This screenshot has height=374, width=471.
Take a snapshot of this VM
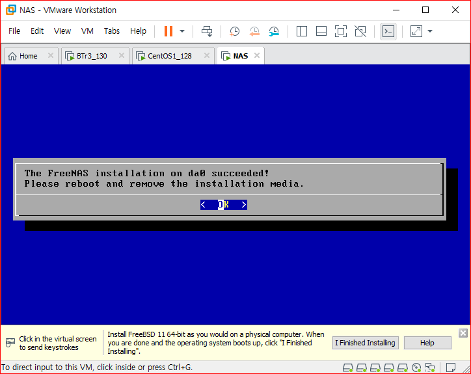(234, 31)
